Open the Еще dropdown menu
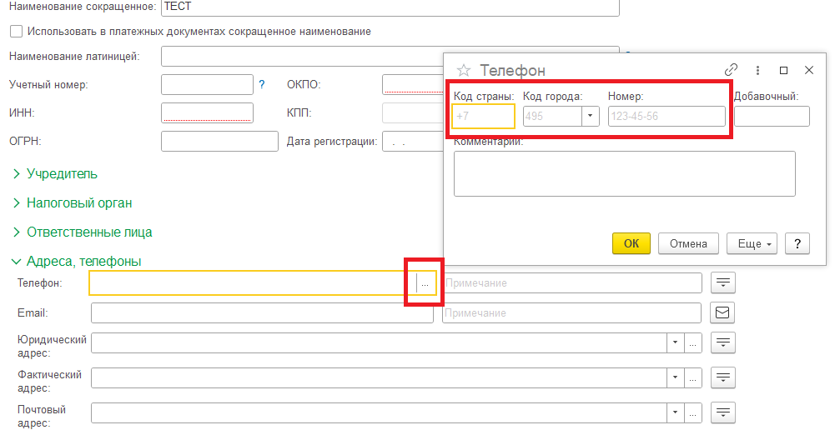The image size is (840, 440). click(x=752, y=243)
